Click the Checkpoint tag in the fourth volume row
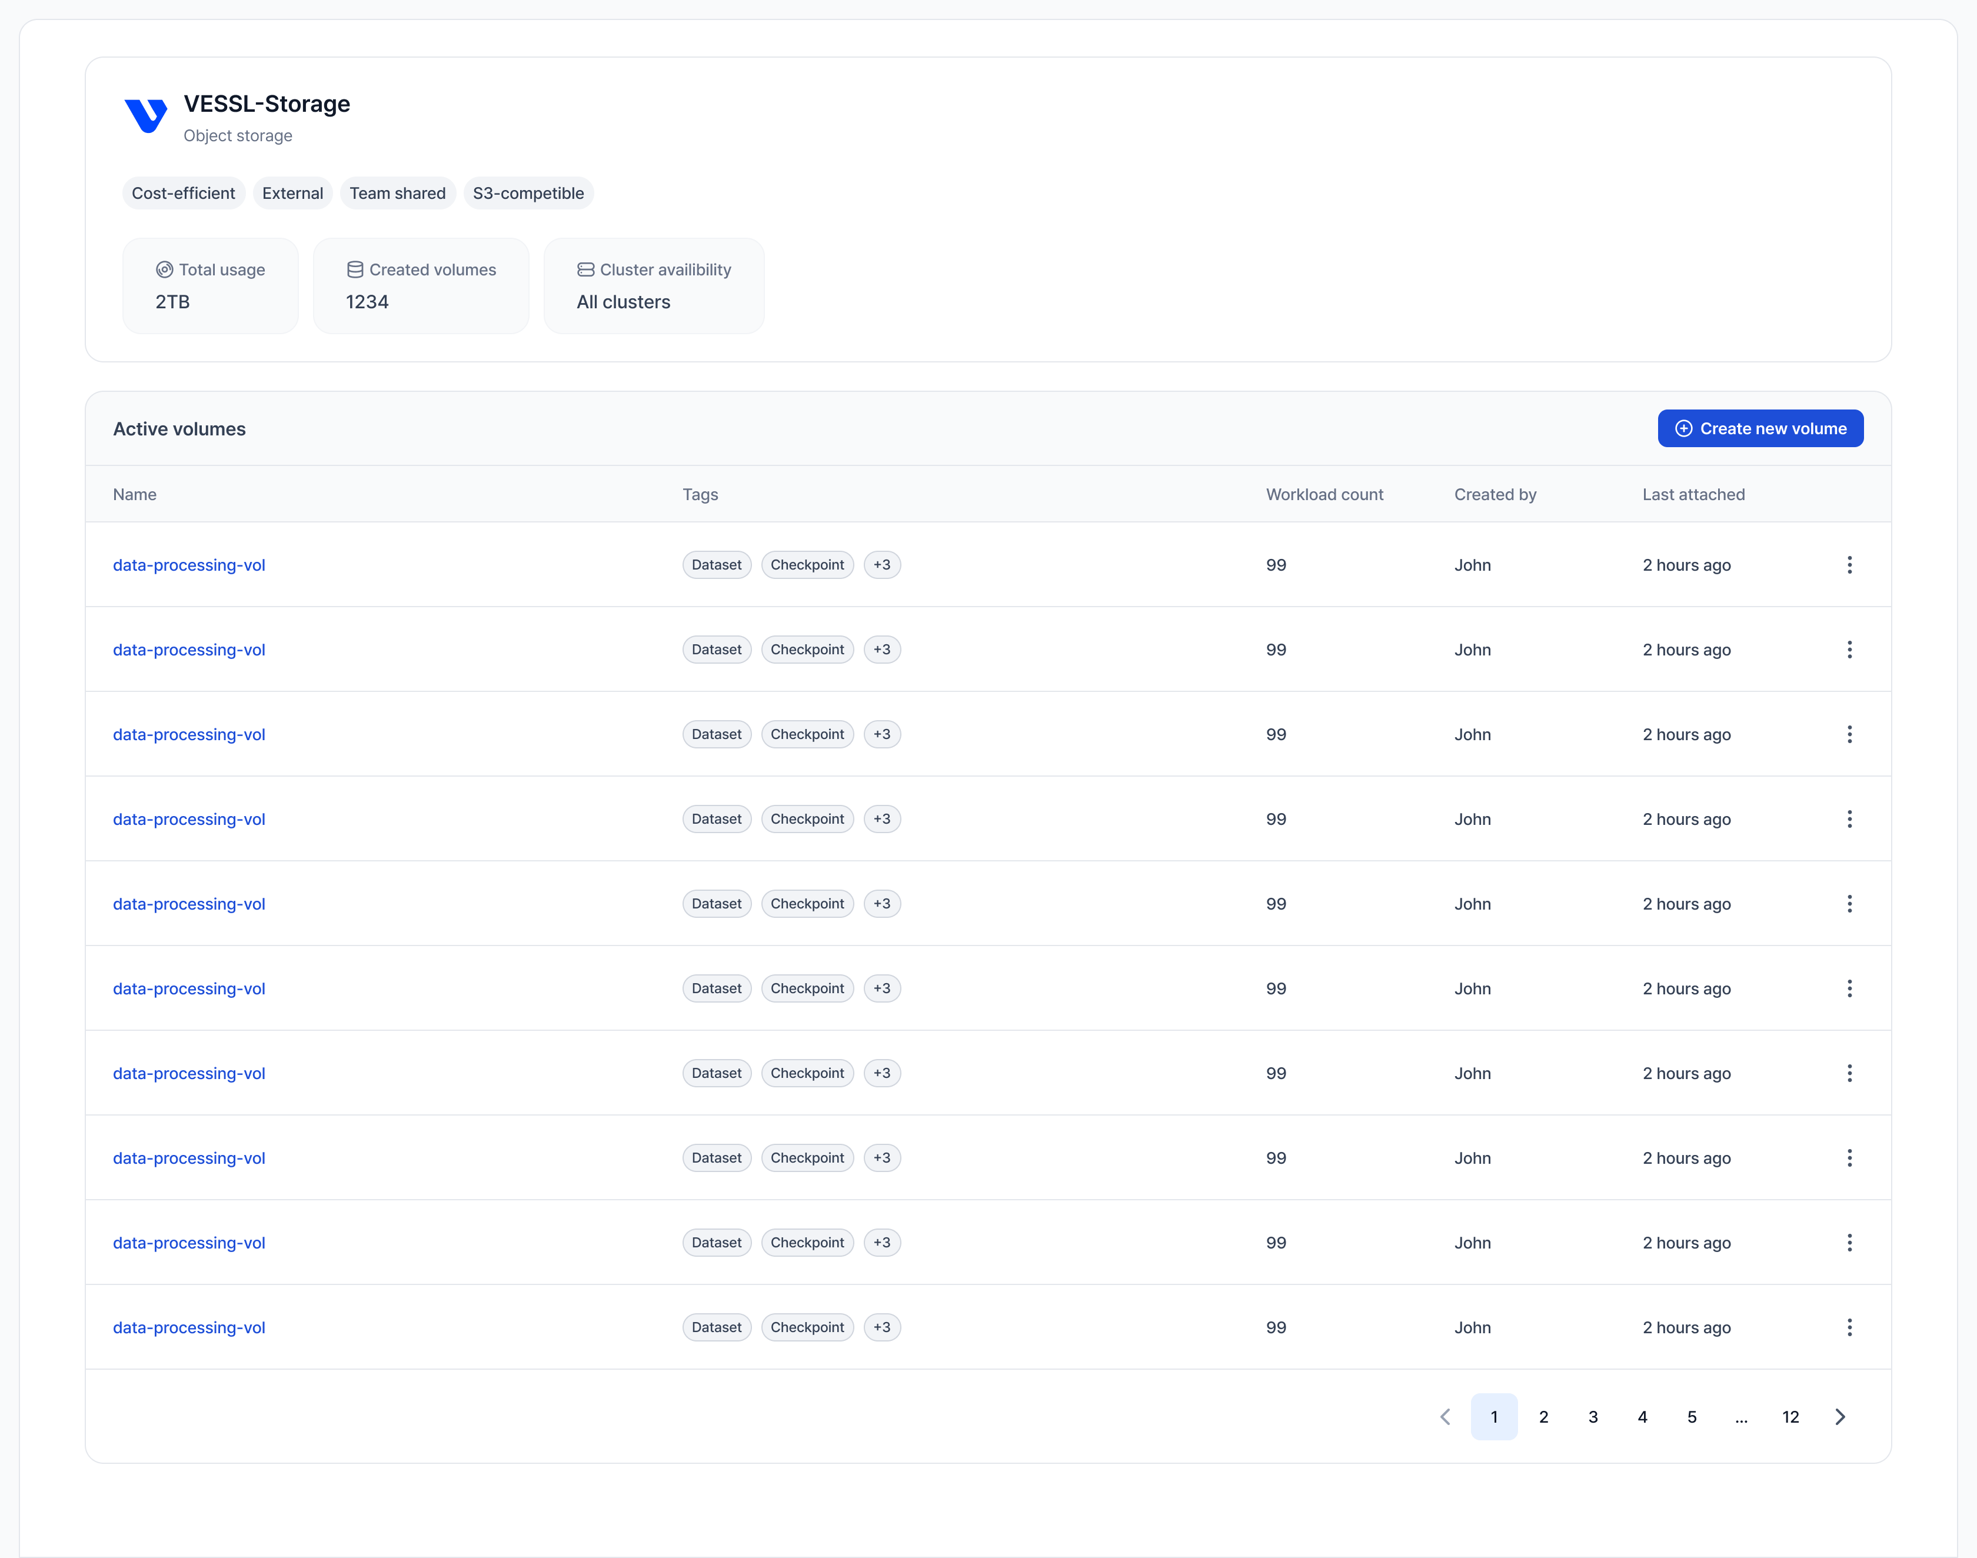This screenshot has width=1977, height=1558. click(x=807, y=819)
